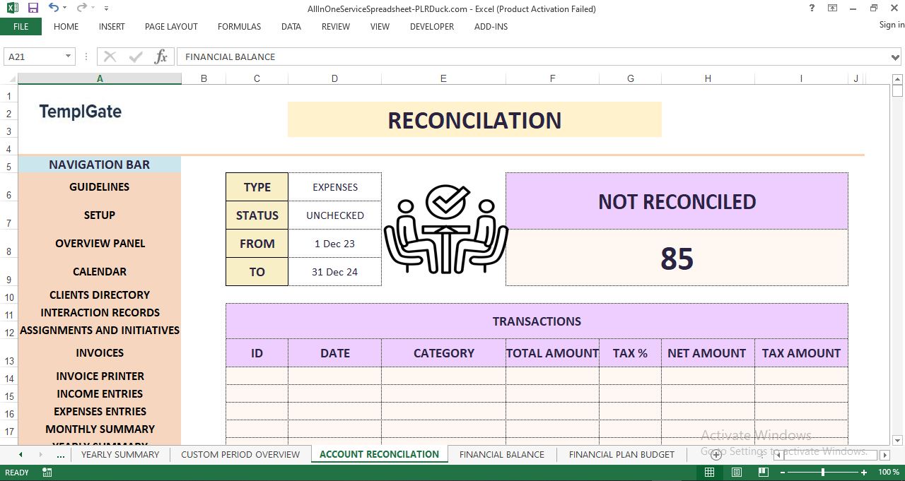Click the EXPENSES type cell
This screenshot has width=905, height=481.
[335, 187]
